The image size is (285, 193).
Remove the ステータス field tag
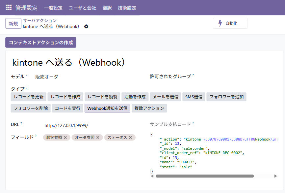point(130,138)
